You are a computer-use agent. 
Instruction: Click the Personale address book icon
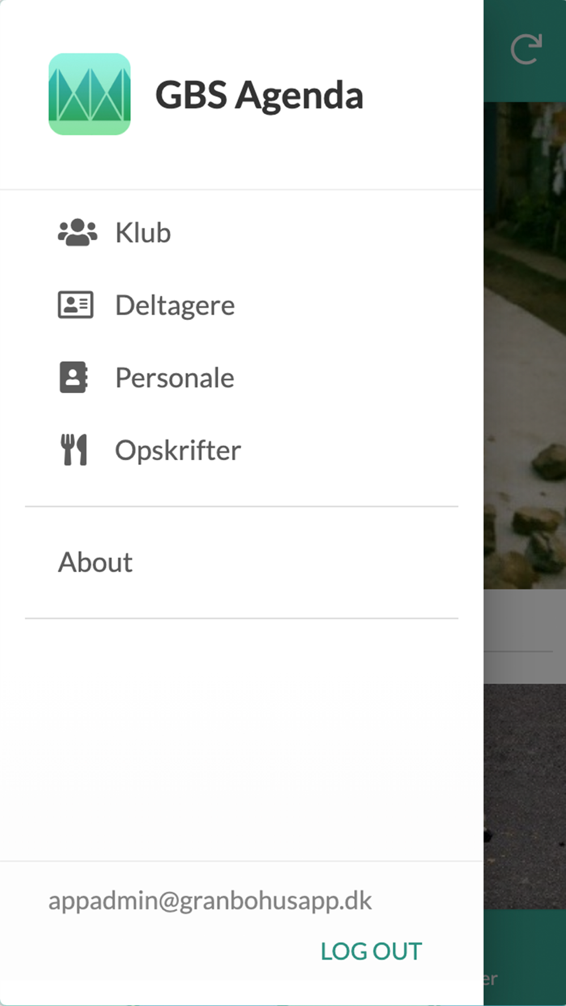point(74,377)
